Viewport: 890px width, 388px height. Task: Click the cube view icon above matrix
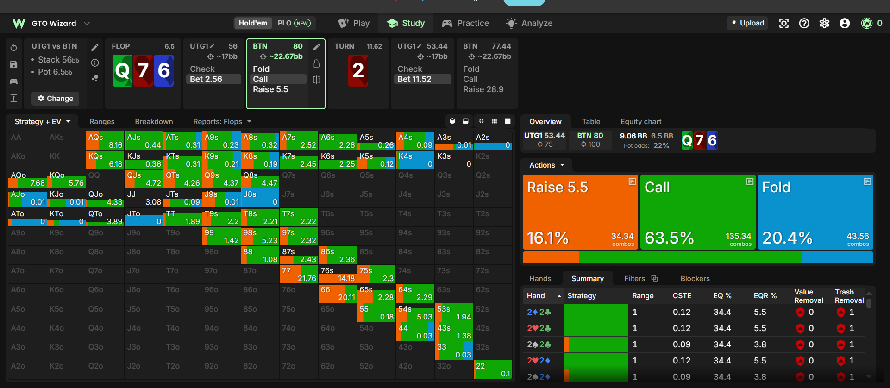pos(452,121)
